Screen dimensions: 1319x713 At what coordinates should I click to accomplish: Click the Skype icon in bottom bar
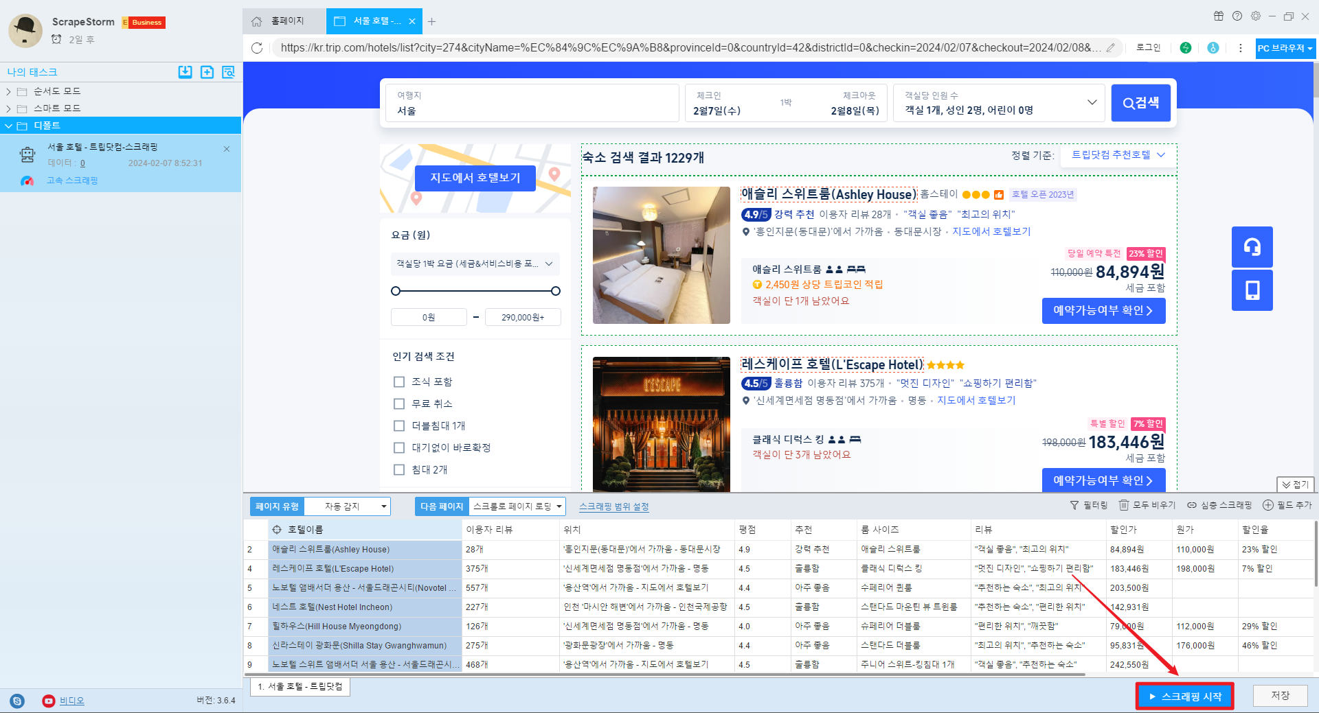click(17, 701)
